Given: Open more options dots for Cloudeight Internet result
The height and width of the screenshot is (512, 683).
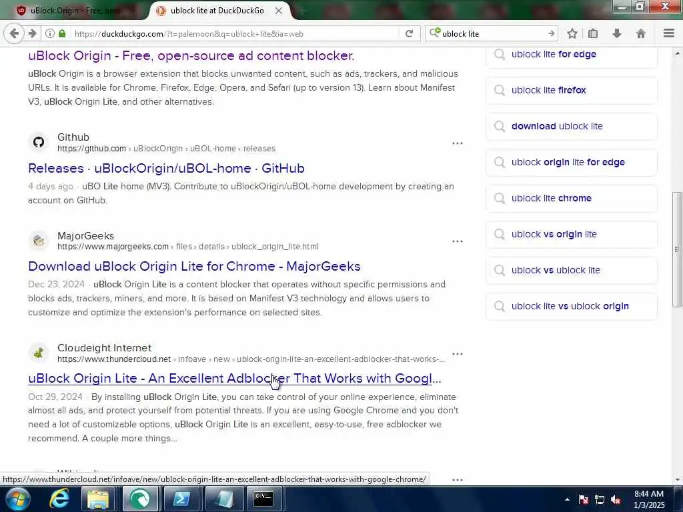Looking at the screenshot, I should 458,353.
